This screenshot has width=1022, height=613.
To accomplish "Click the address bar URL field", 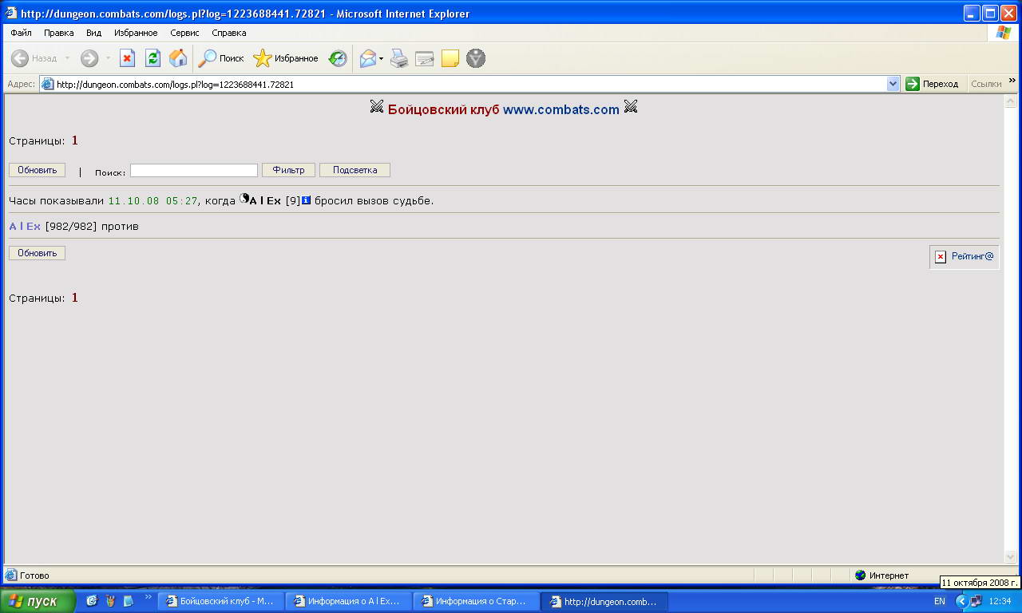I will click(470, 84).
